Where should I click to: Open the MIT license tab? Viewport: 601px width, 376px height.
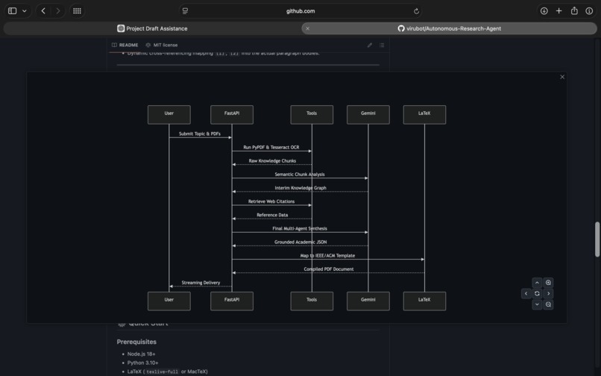(x=161, y=45)
